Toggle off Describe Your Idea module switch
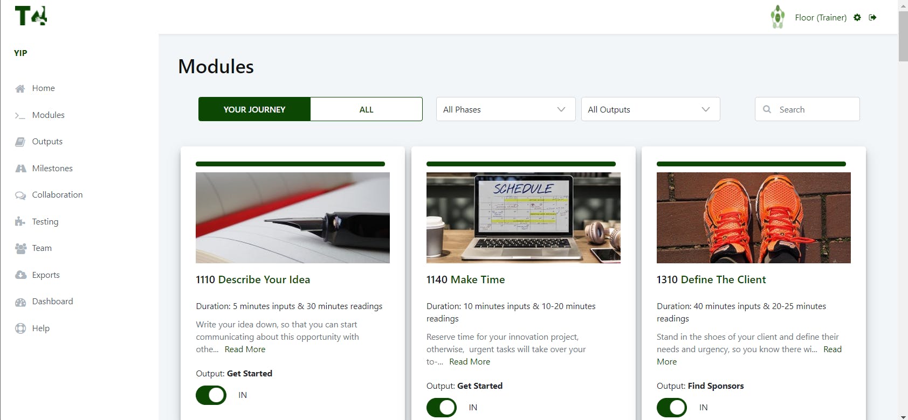Image resolution: width=908 pixels, height=420 pixels. click(x=211, y=395)
